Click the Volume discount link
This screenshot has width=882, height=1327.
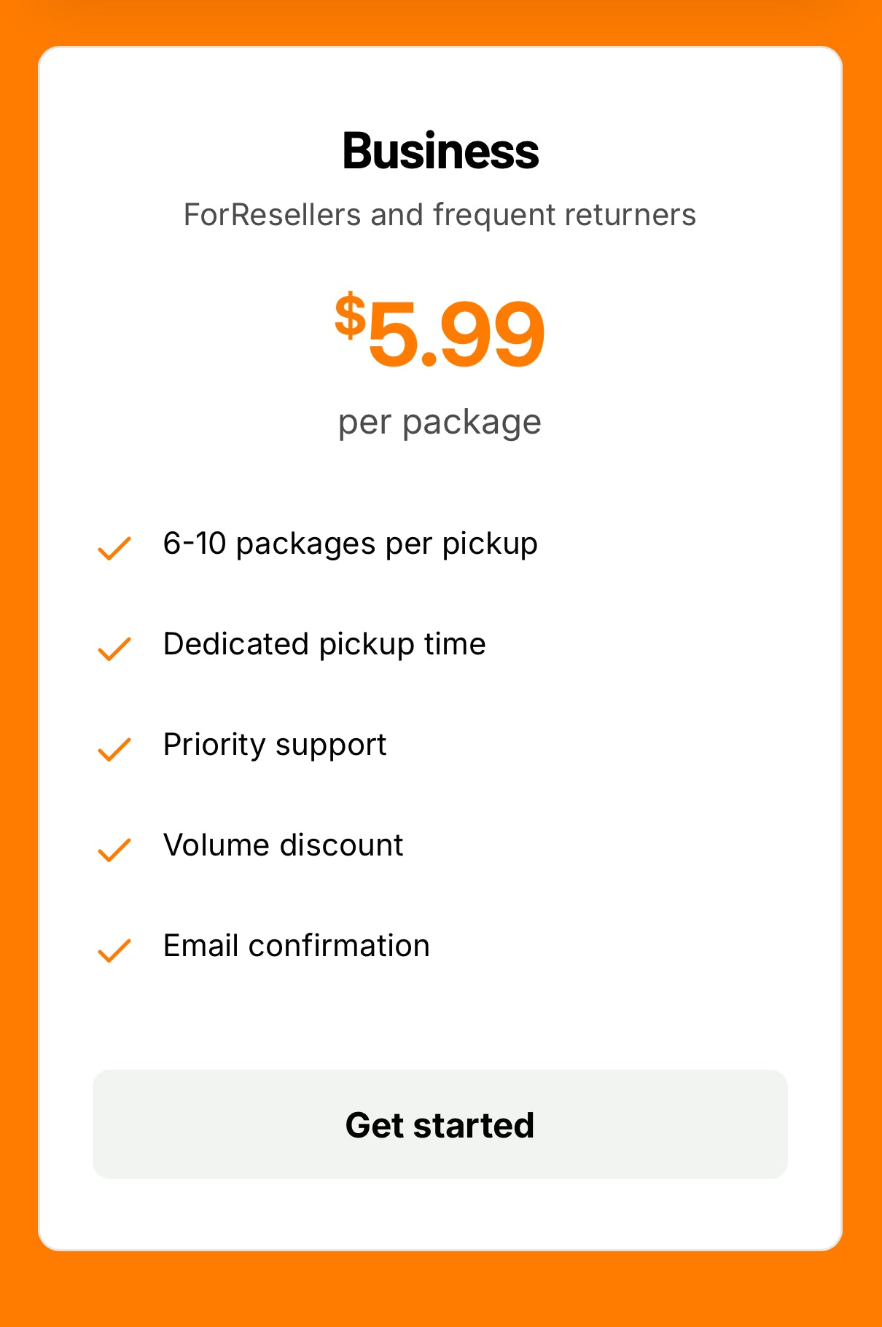(x=283, y=846)
